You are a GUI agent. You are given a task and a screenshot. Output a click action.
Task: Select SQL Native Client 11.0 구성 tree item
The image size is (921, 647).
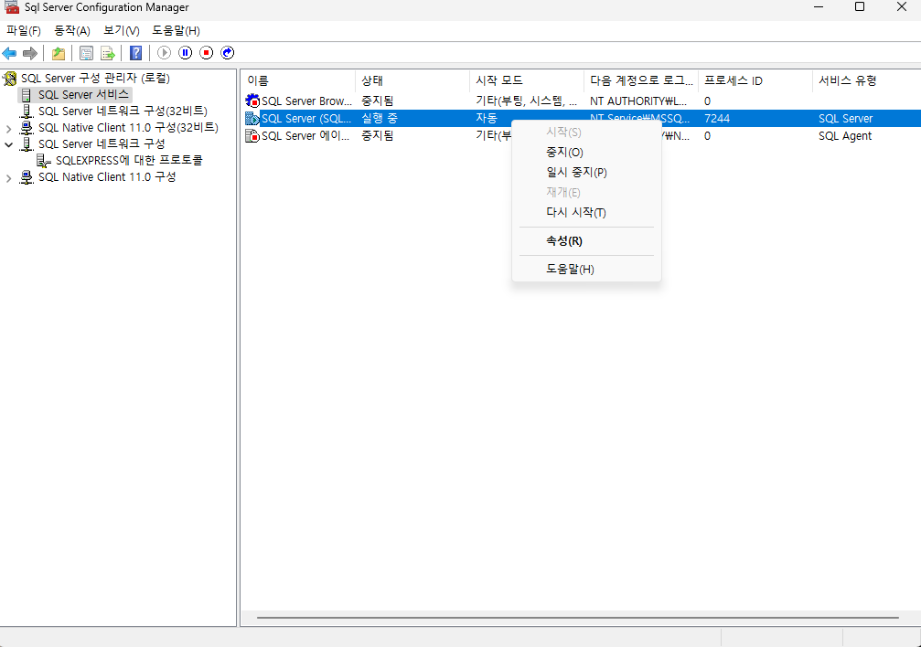pyautogui.click(x=107, y=176)
